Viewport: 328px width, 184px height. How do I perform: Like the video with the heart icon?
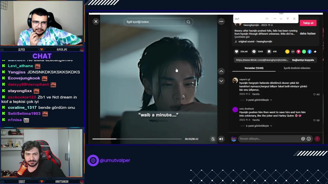[237, 52]
